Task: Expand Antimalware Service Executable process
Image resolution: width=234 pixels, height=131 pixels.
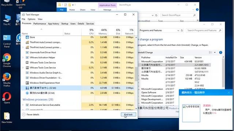Action: (x=23, y=105)
